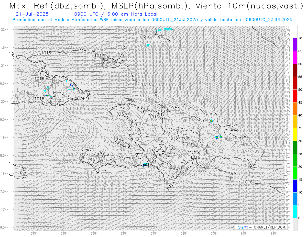This screenshot has width=307, height=237.
Task: Click the 69W longitude axis label
Action: coord(244,233)
